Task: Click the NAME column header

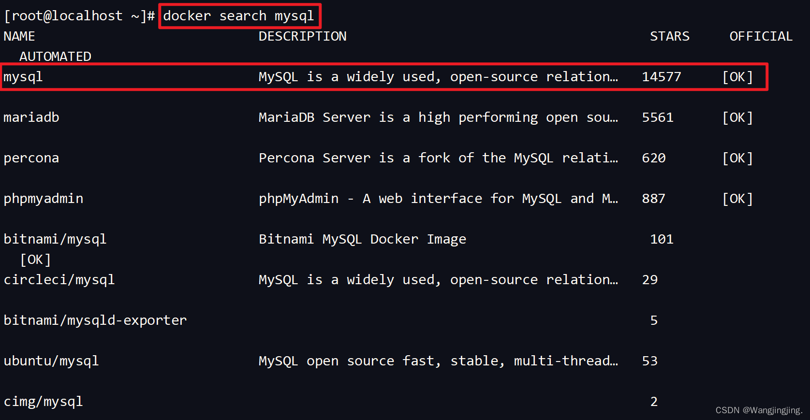Action: [19, 36]
